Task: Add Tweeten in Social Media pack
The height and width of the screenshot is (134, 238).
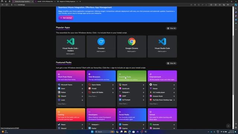Action: pos(144,125)
